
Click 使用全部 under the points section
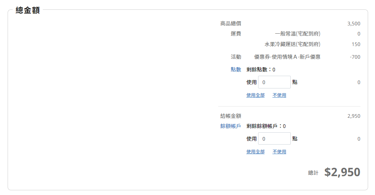click(255, 95)
